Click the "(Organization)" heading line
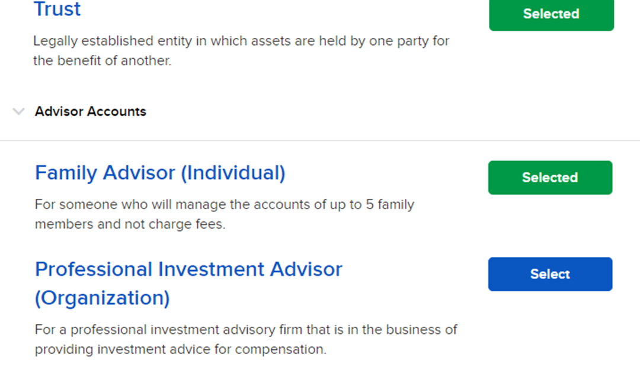 point(102,298)
